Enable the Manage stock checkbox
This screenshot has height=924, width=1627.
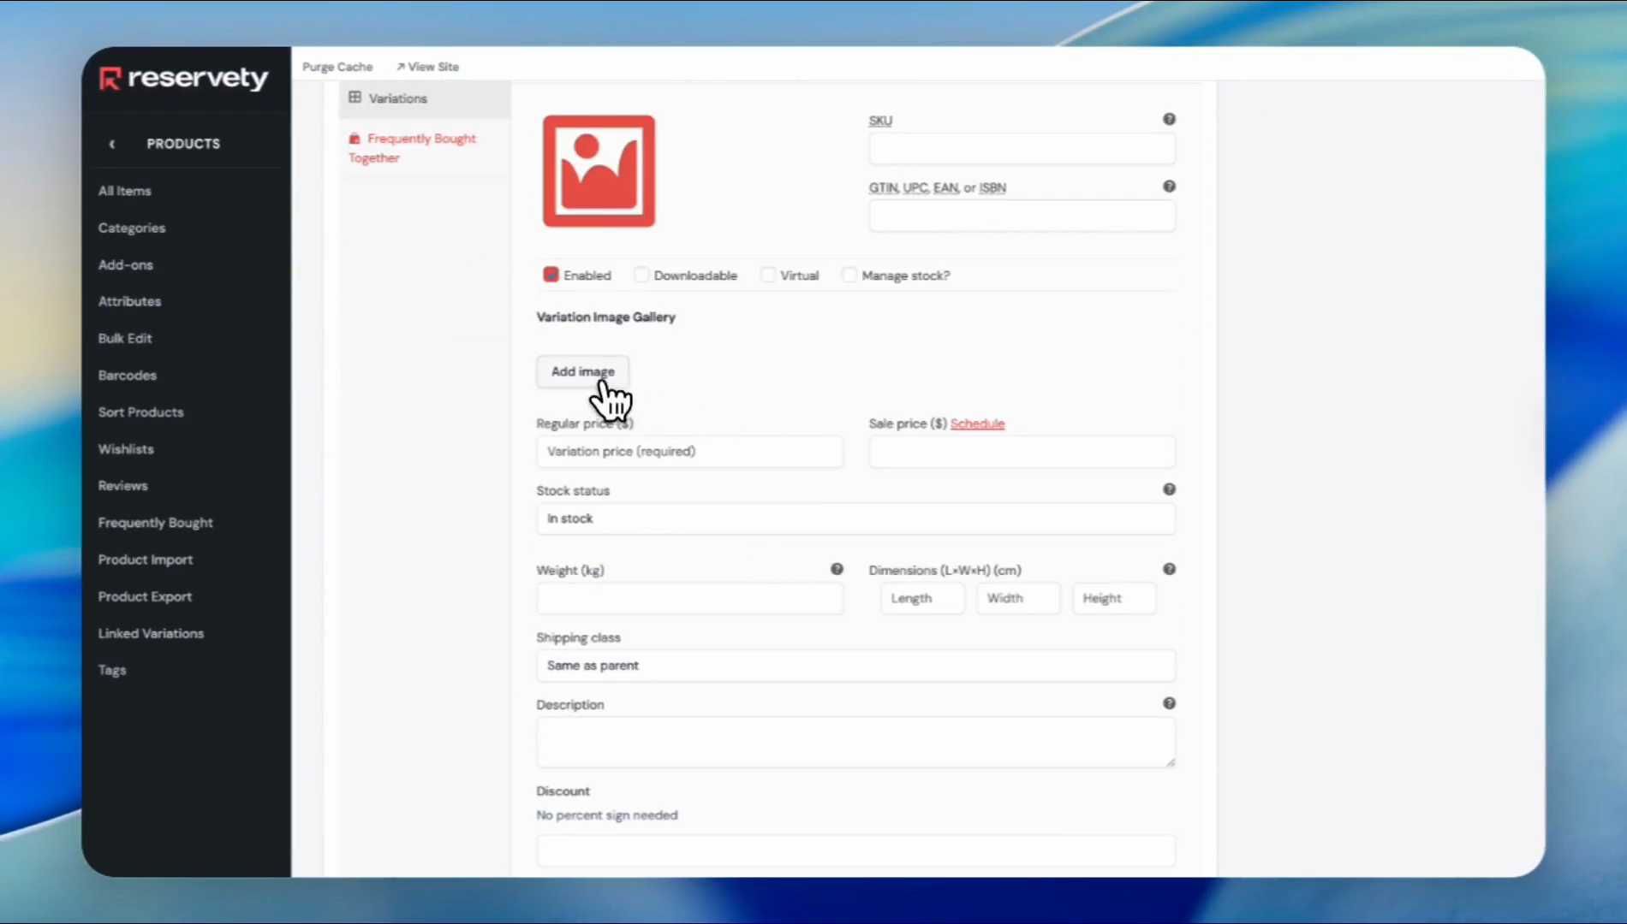coord(849,275)
